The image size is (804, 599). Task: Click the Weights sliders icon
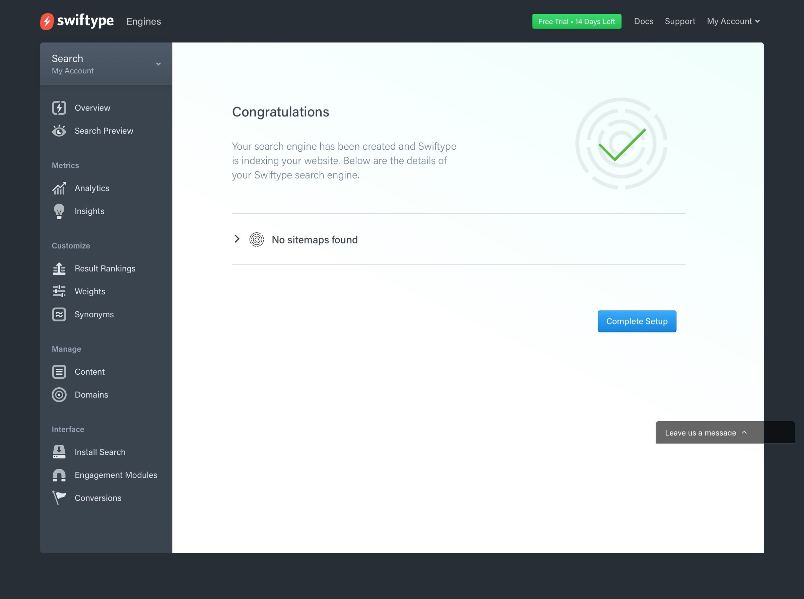coord(59,292)
